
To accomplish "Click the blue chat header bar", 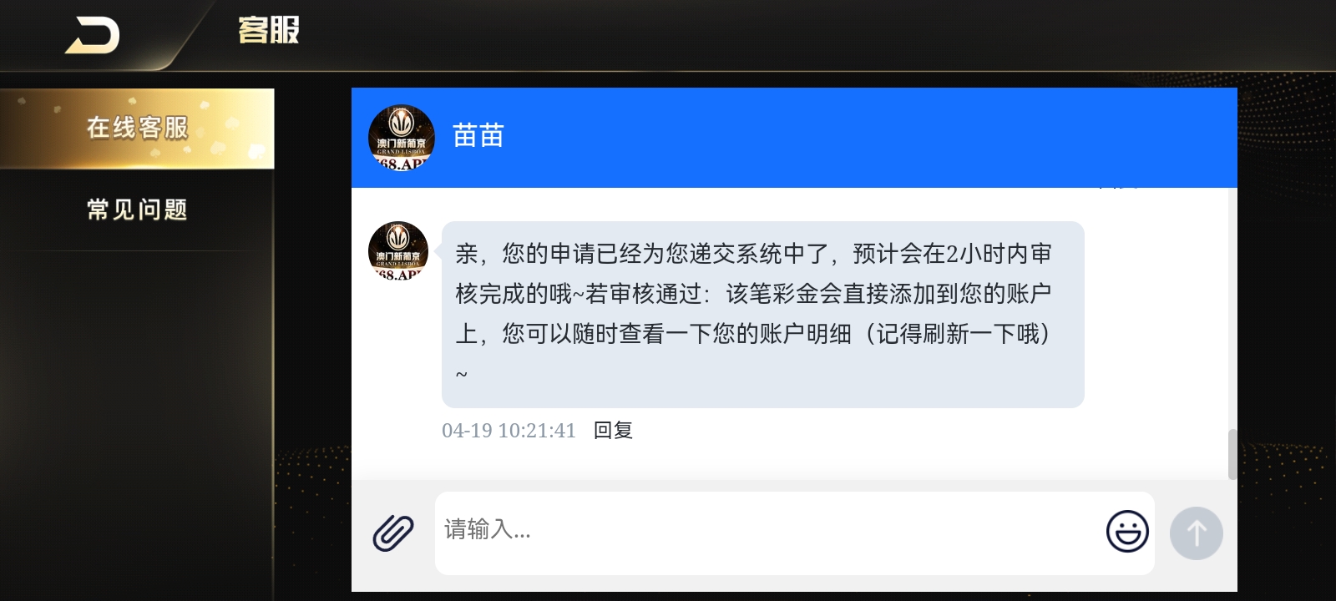I will (794, 138).
